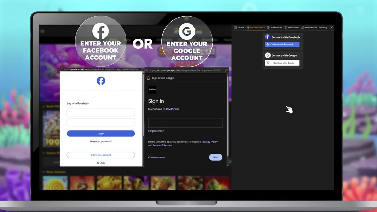Click the Google logo beside Sign in with Google

[148, 78]
